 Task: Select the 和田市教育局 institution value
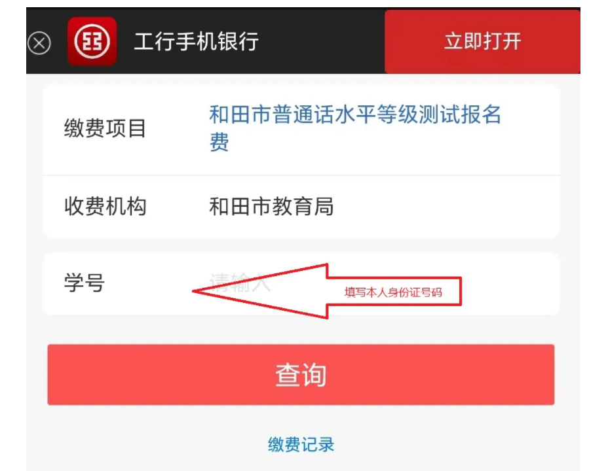point(272,206)
